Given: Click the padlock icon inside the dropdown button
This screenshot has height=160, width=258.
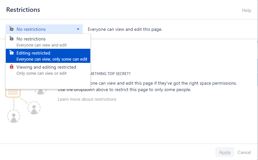Looking at the screenshot, I should click(11, 29).
